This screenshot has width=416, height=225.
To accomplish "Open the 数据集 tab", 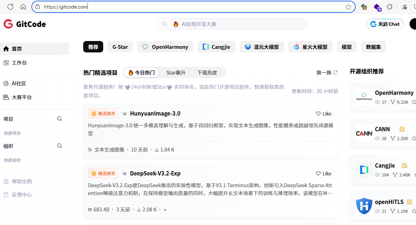I will point(373,47).
